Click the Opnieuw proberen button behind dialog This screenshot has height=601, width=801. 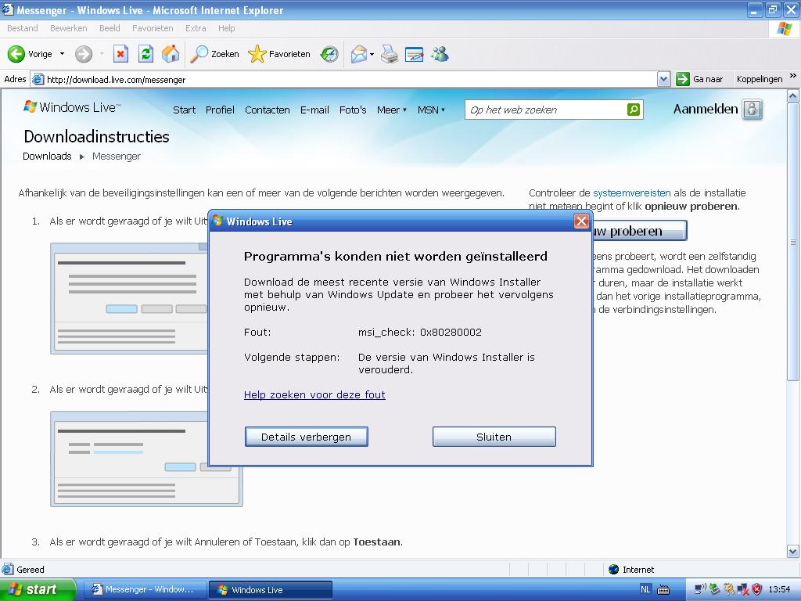click(640, 231)
